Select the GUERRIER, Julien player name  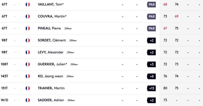pyautogui.click(x=52, y=64)
